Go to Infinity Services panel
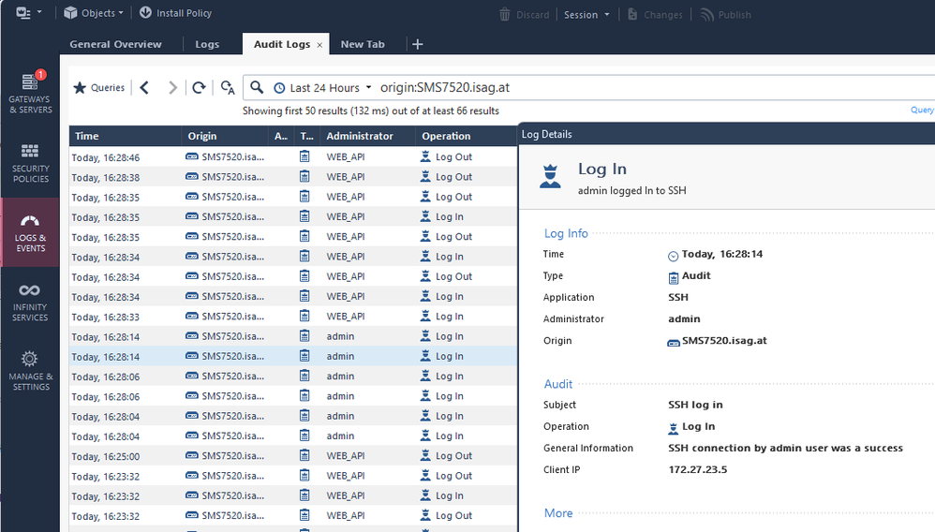 coord(30,303)
